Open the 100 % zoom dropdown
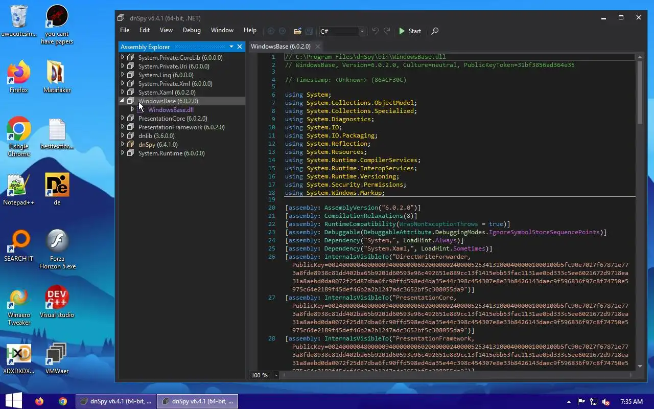654x409 pixels. [276, 375]
